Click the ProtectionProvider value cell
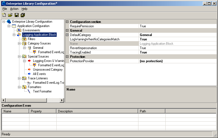Viewport: 218px width, 138px height. (x=178, y=61)
